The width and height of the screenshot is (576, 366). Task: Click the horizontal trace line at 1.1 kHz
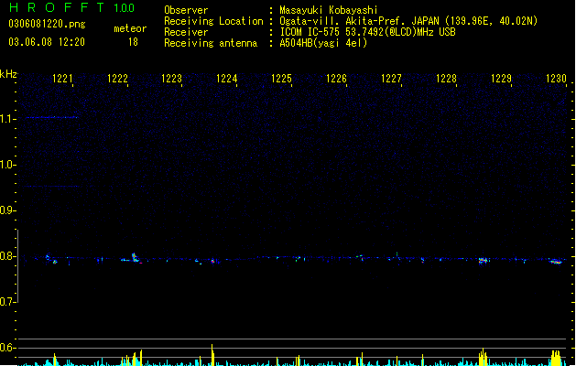(51, 117)
